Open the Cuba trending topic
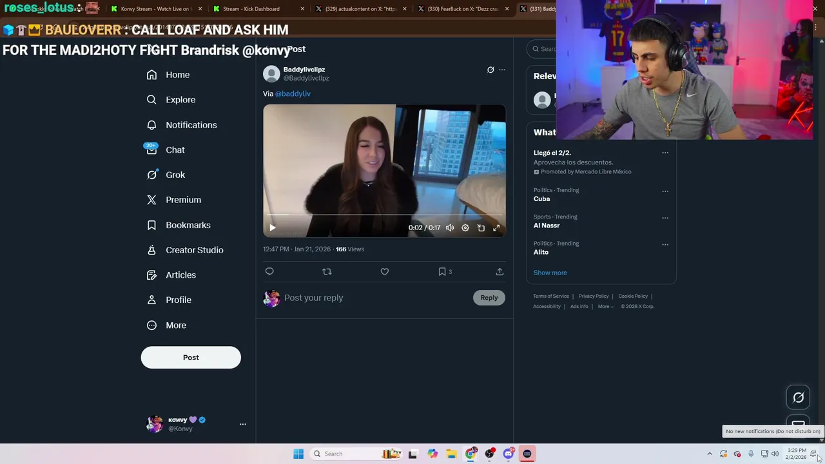The width and height of the screenshot is (825, 464). coord(541,199)
